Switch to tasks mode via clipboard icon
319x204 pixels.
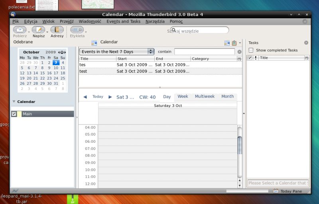234,43
